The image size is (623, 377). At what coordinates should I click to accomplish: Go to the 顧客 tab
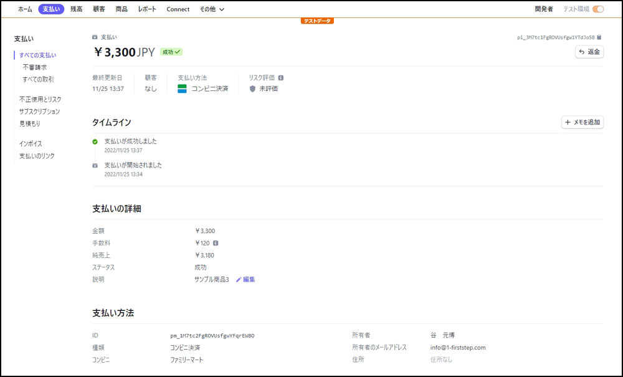click(98, 9)
